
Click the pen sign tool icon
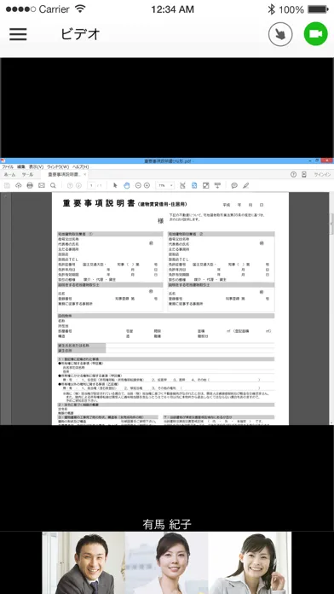[x=246, y=185]
